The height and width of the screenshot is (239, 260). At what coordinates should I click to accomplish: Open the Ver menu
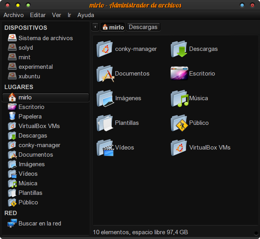(56, 15)
